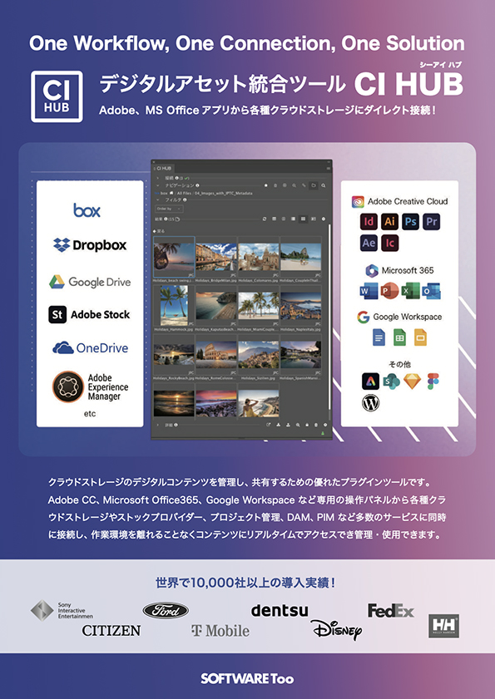Click the Microsoft Word icon
The height and width of the screenshot is (699, 495).
[369, 291]
